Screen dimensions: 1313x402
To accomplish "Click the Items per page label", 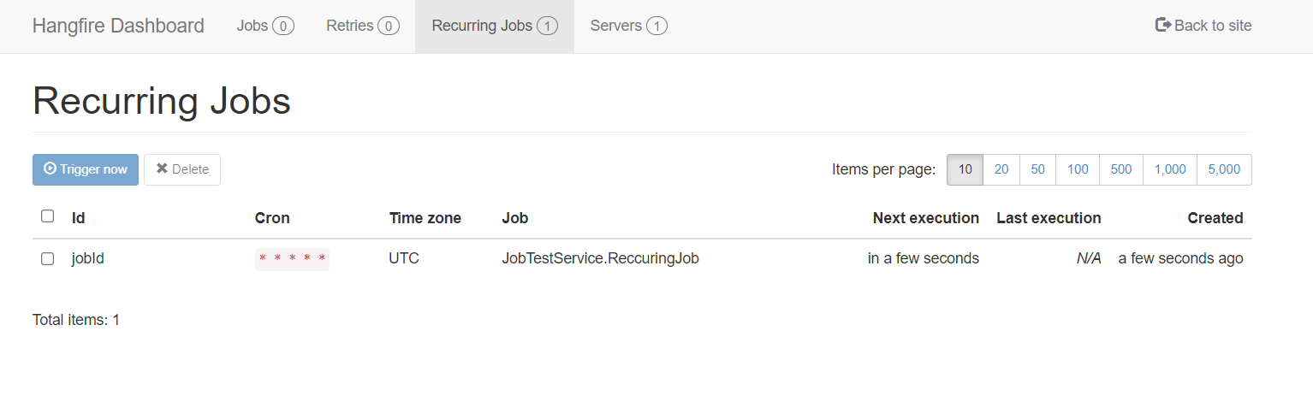I will (x=884, y=169).
